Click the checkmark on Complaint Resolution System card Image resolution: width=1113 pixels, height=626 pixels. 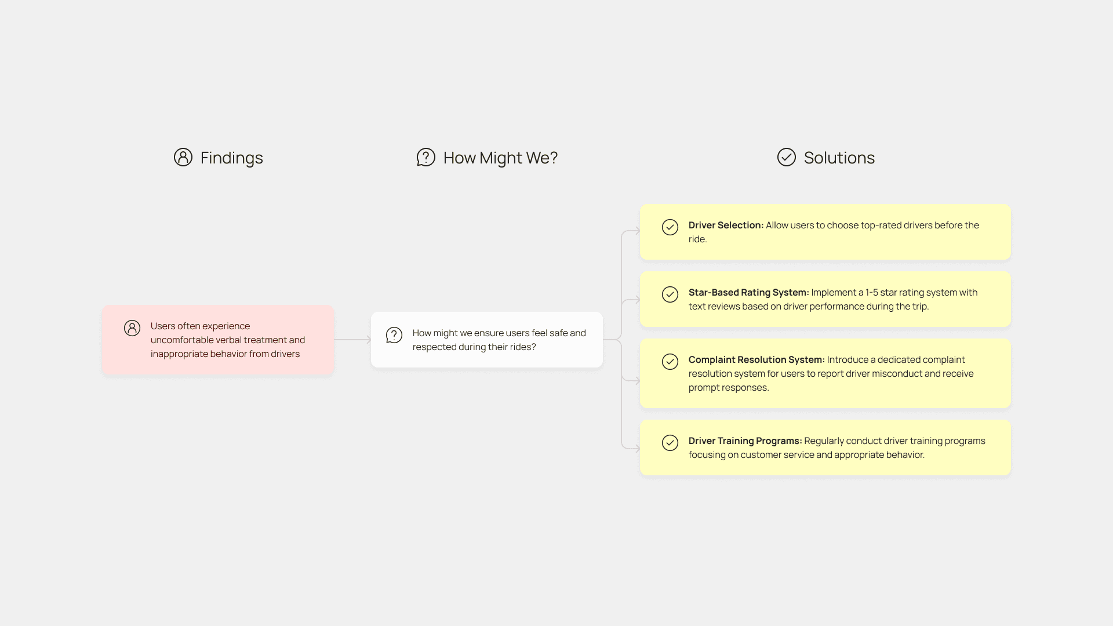(x=670, y=362)
